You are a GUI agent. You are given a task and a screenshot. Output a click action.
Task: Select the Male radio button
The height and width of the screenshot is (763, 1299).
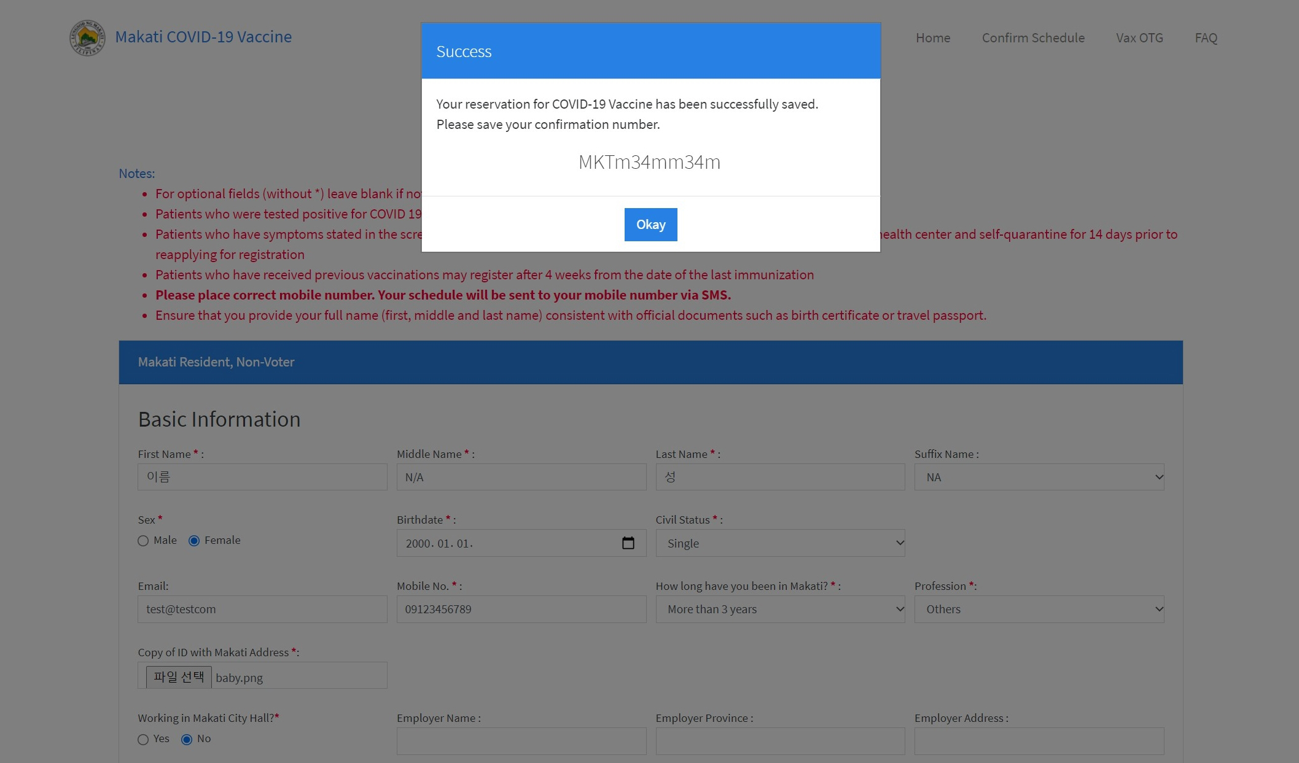click(143, 541)
